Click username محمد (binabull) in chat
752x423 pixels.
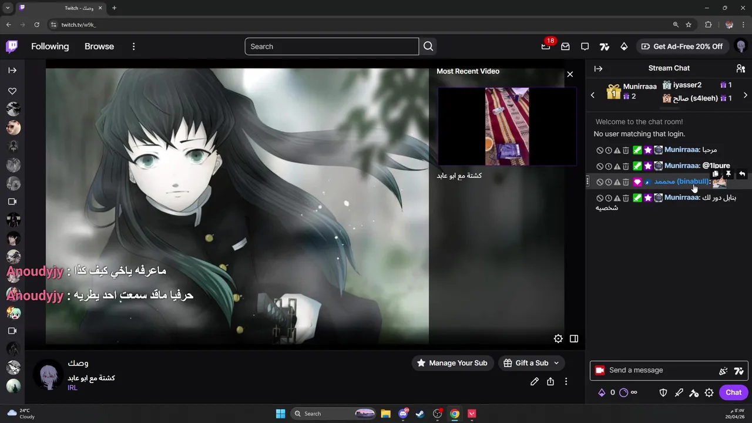tap(681, 182)
